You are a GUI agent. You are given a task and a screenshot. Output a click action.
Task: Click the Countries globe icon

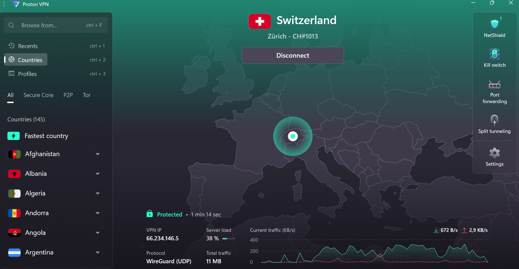coord(11,59)
